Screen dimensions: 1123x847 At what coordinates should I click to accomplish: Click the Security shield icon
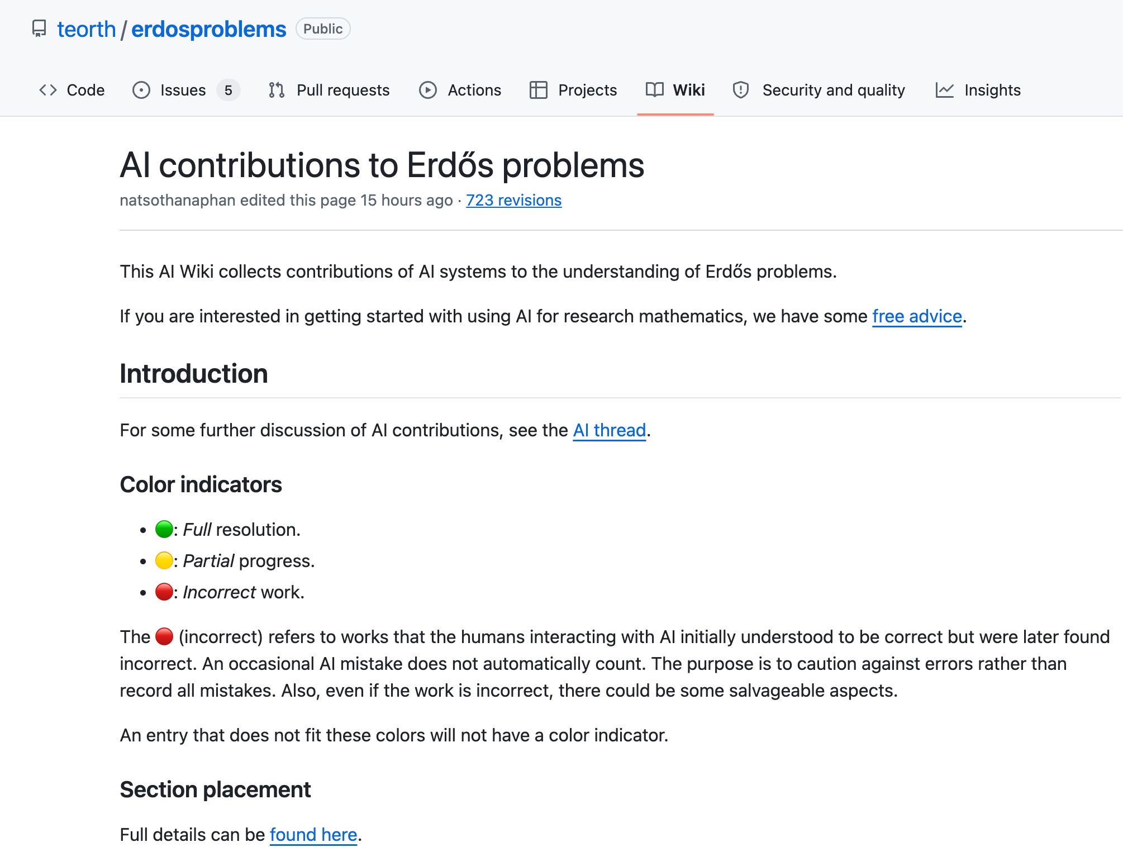tap(740, 90)
